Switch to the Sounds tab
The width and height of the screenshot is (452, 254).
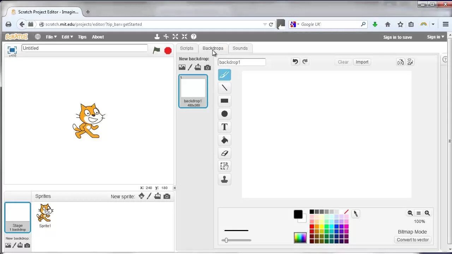[x=240, y=48]
